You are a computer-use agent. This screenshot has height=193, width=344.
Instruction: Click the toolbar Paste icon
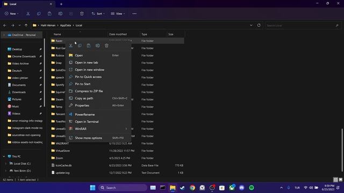tap(49, 13)
